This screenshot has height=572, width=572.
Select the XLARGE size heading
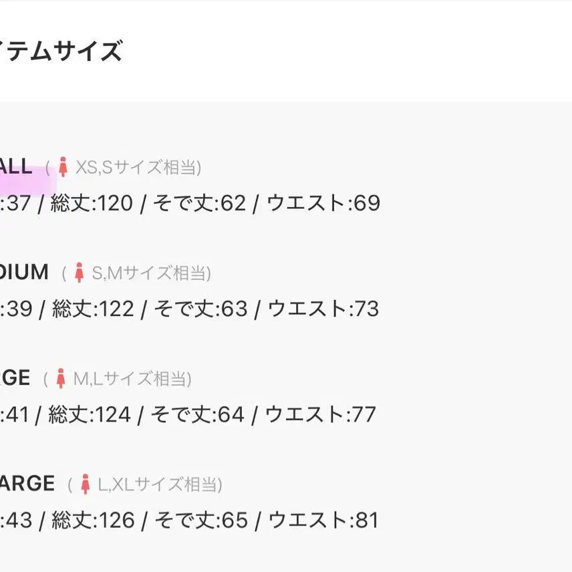pyautogui.click(x=27, y=484)
